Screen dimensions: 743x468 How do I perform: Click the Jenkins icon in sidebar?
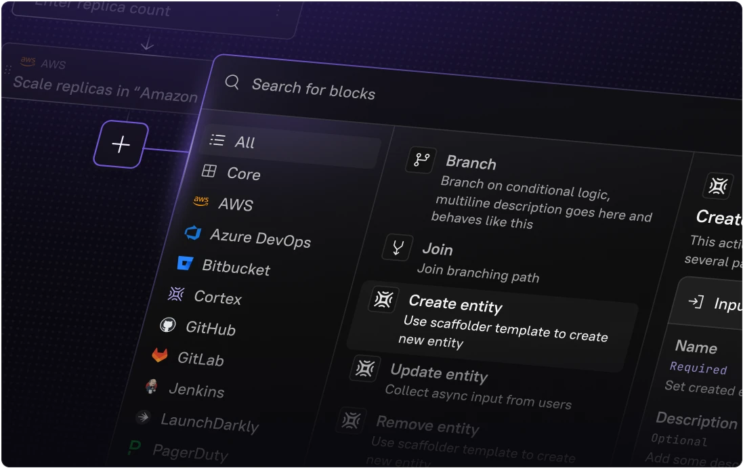(x=152, y=386)
